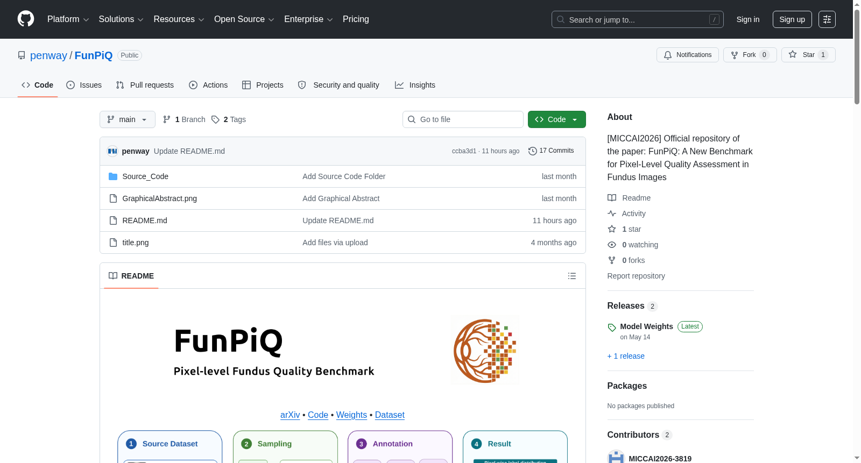
Task: Open the main branch selector dropdown
Action: (x=128, y=119)
